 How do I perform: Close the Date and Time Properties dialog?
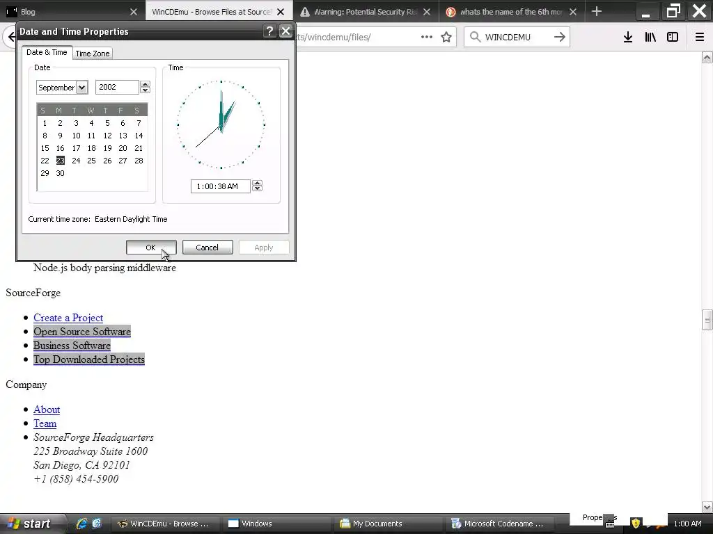click(285, 31)
